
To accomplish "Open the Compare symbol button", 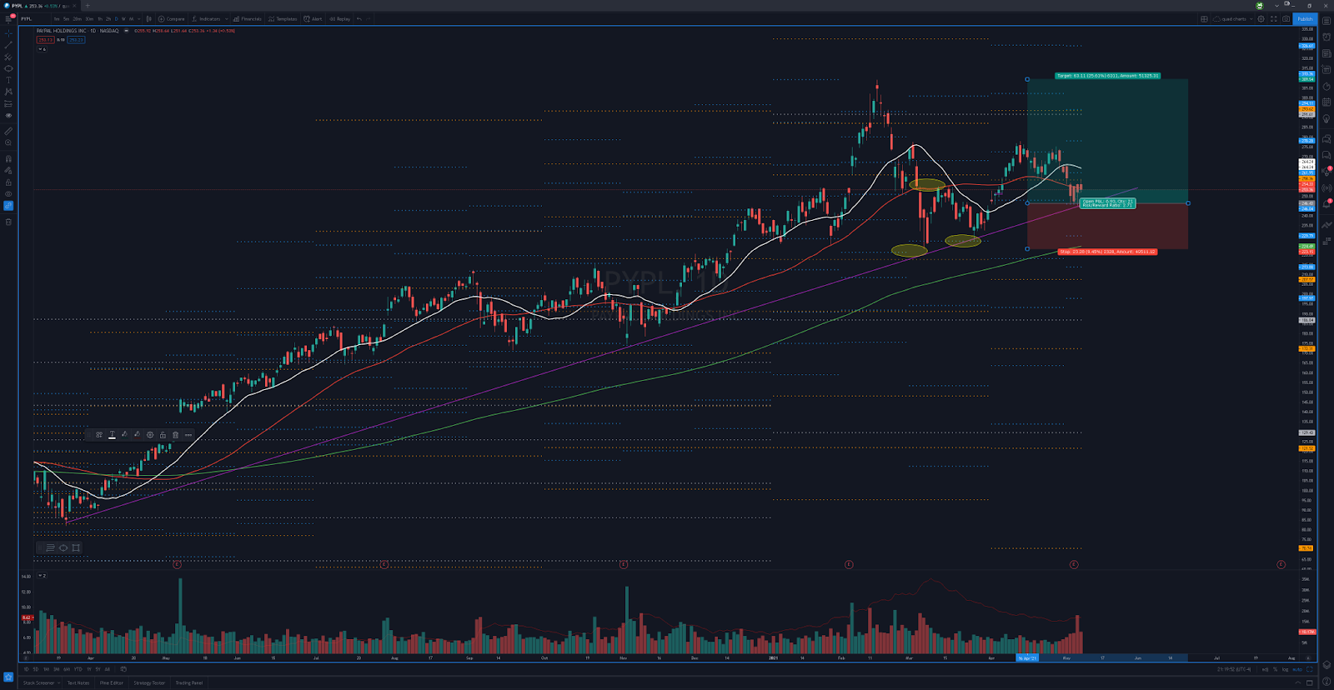I will coord(171,19).
